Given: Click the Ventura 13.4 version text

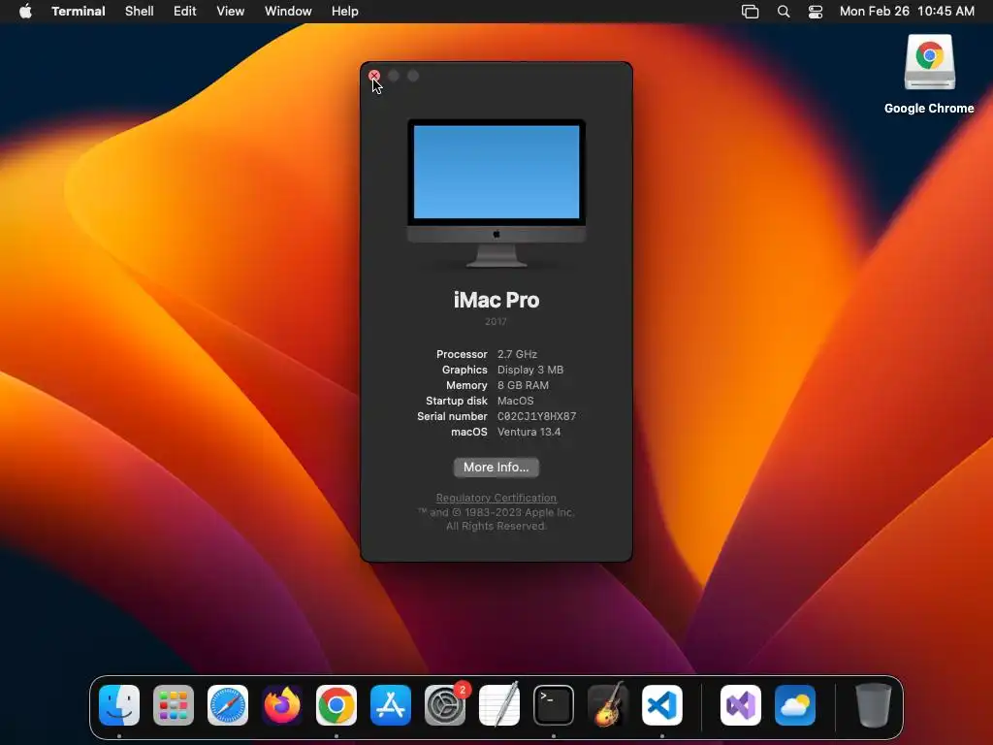Looking at the screenshot, I should tap(529, 432).
